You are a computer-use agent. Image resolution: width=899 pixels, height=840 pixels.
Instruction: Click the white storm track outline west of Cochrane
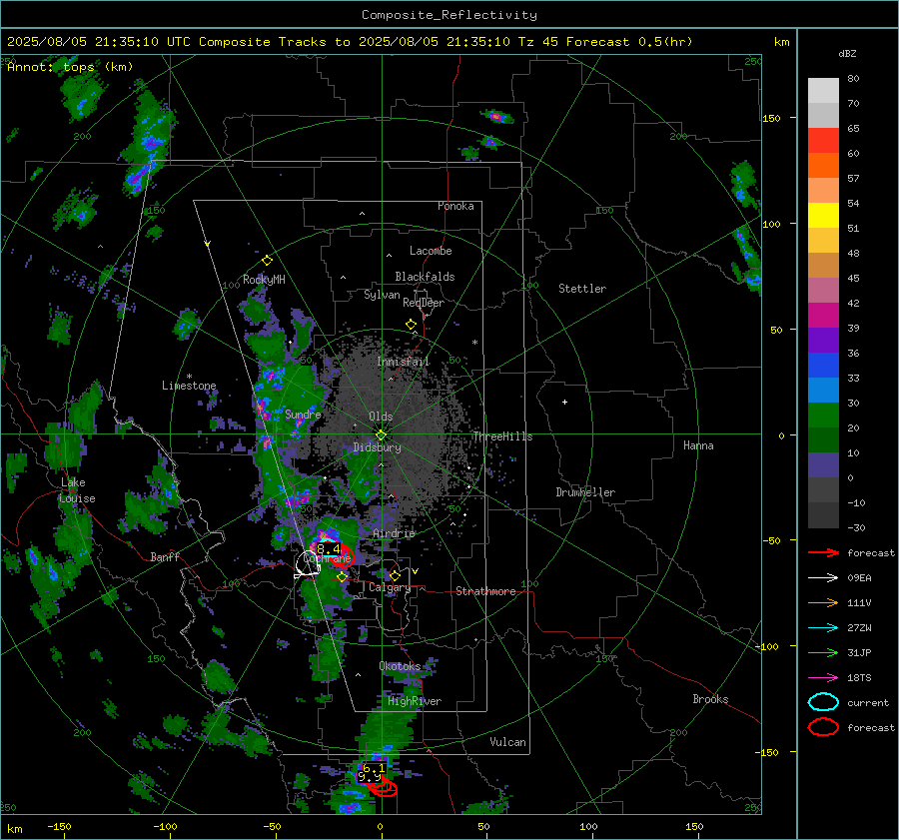click(308, 564)
